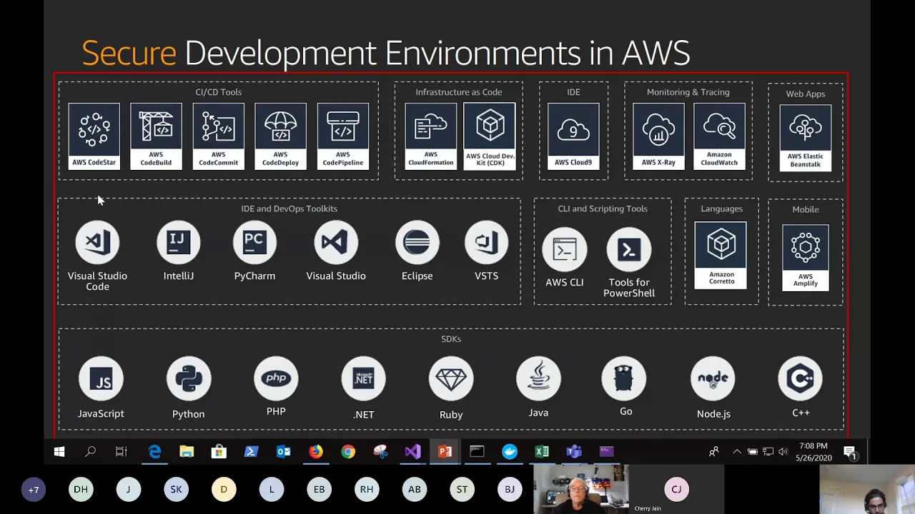
Task: Open Excel from the taskbar
Action: click(x=542, y=451)
